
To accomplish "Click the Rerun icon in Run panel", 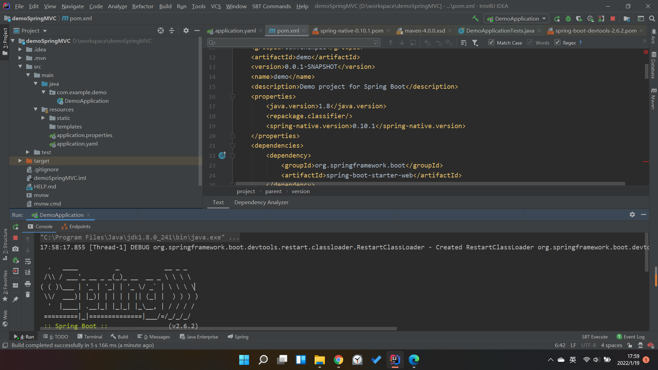I will click(15, 226).
